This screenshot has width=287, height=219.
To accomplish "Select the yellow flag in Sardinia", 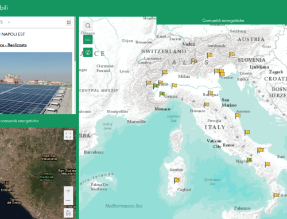I will [x=177, y=180].
